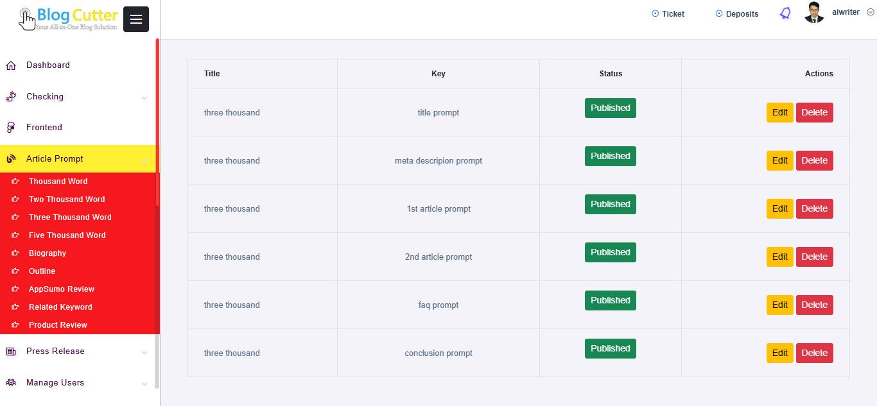
Task: Open the Deposits link in header
Action: coord(737,13)
